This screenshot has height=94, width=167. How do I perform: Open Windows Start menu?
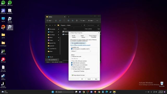coord(53,92)
